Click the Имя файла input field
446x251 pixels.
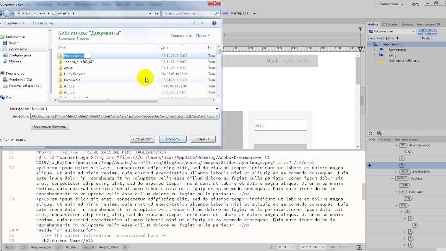pyautogui.click(x=125, y=109)
